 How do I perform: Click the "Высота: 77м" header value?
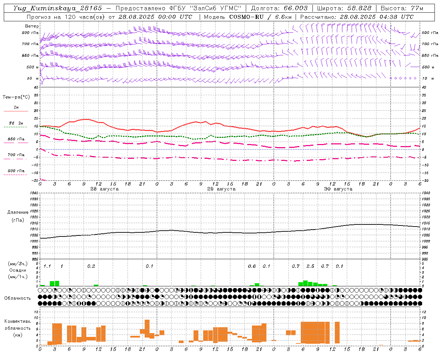[402, 8]
